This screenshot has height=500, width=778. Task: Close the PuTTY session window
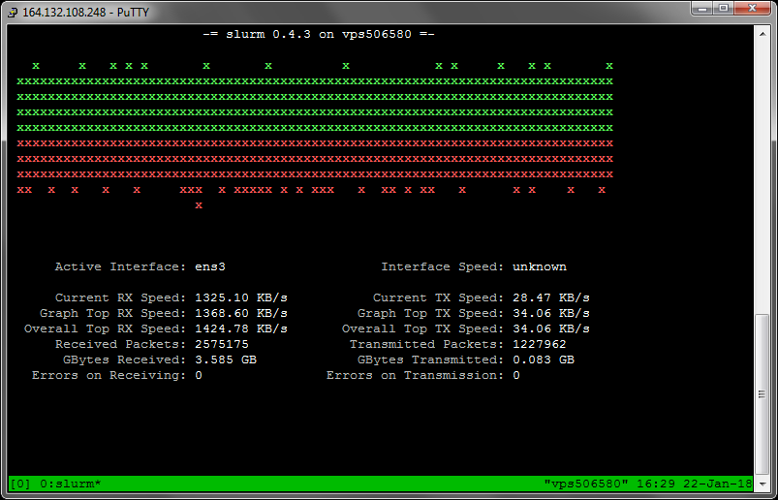coord(751,8)
